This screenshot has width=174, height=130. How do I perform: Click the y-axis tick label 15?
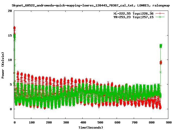click(x=10, y=35)
